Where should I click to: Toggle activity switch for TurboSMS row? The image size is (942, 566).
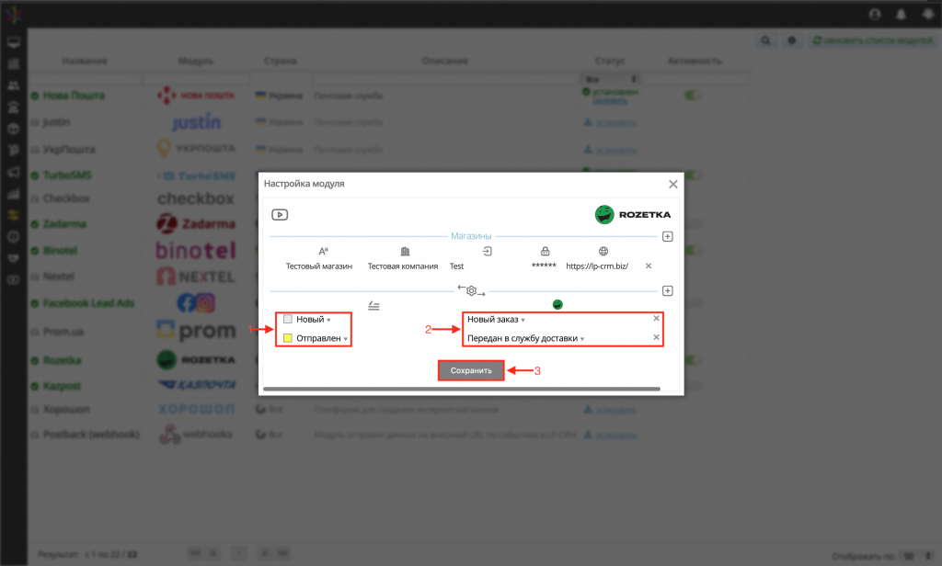tap(693, 175)
